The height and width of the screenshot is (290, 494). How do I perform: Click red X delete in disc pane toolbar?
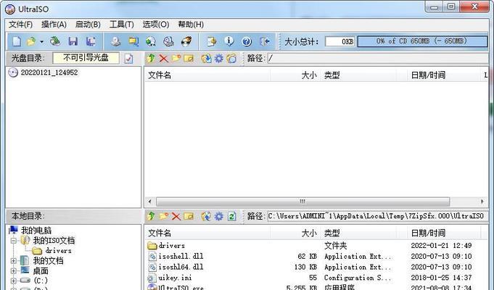(163, 58)
